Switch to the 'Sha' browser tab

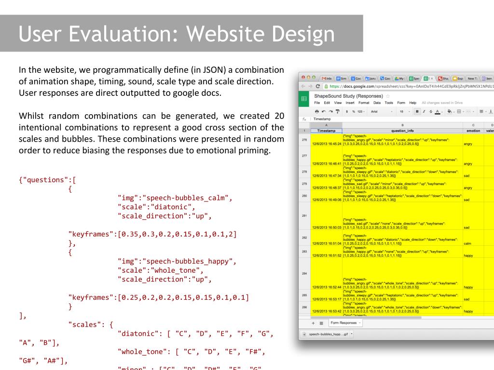point(443,79)
